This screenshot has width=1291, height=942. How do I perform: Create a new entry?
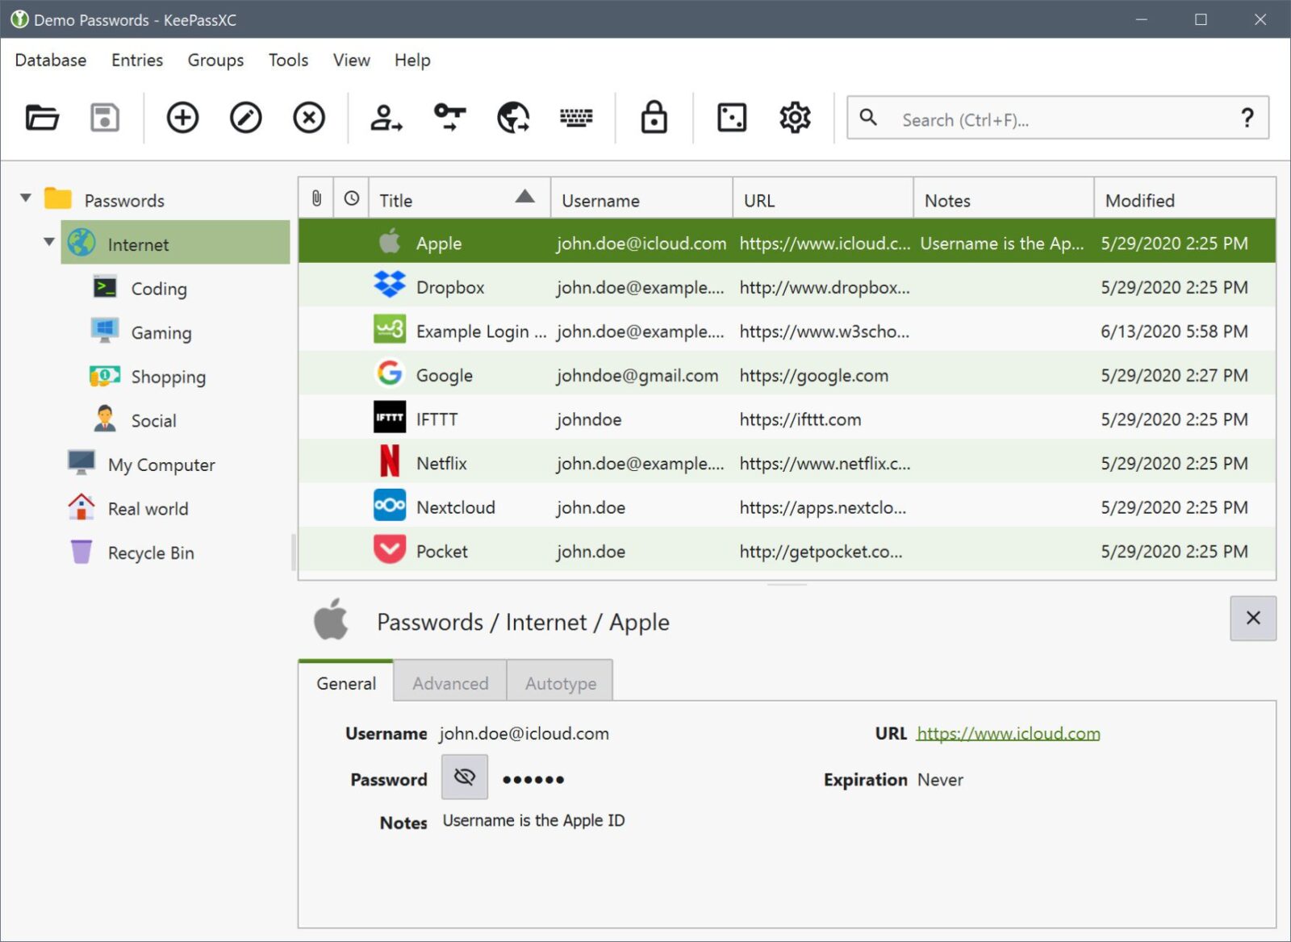[x=182, y=117]
